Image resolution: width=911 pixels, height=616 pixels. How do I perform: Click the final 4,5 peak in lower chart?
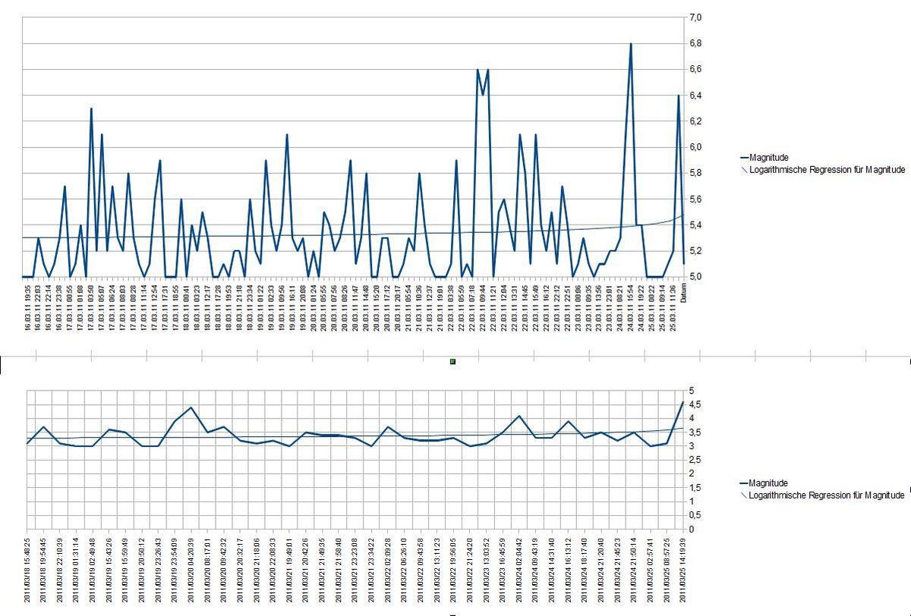pyautogui.click(x=682, y=403)
